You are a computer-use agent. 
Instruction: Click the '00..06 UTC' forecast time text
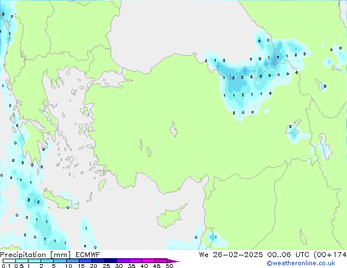click(289, 255)
